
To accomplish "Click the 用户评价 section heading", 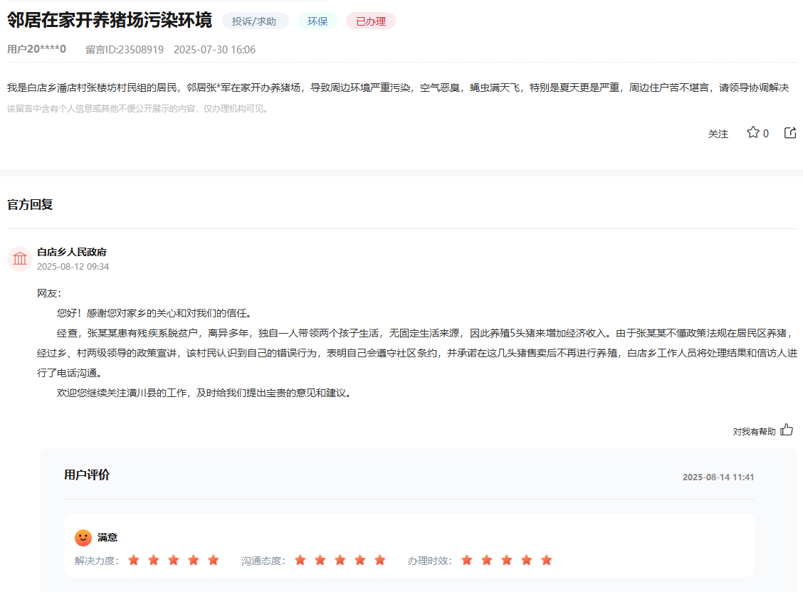I will click(87, 475).
